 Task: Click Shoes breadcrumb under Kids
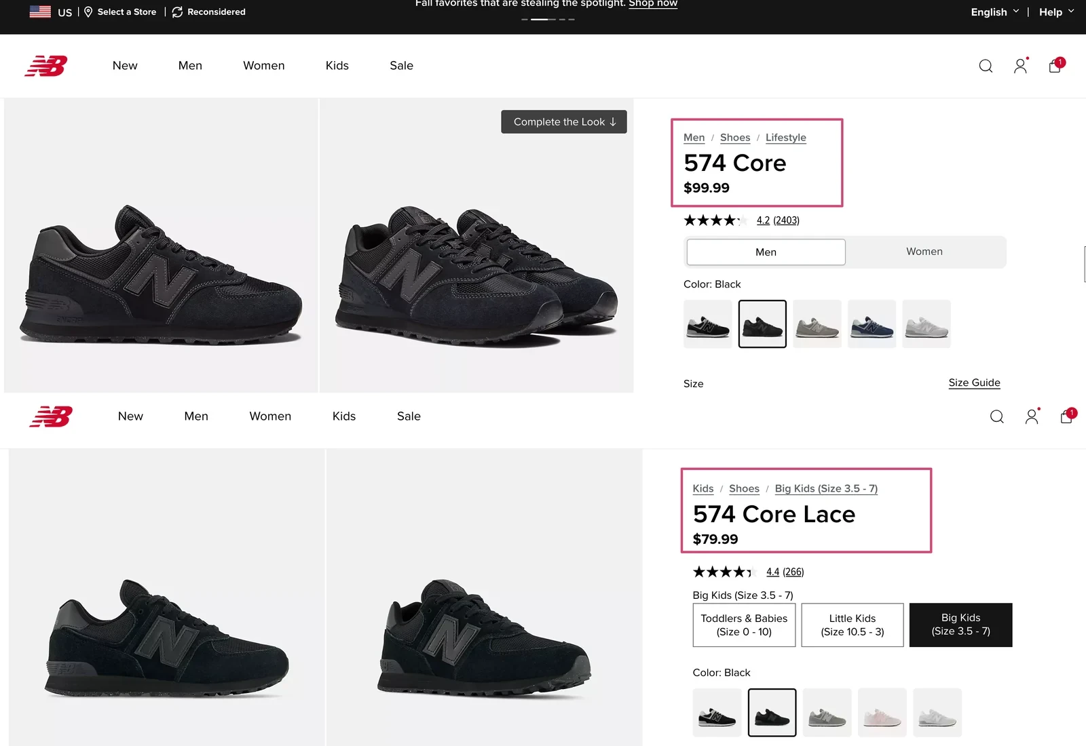(x=744, y=489)
